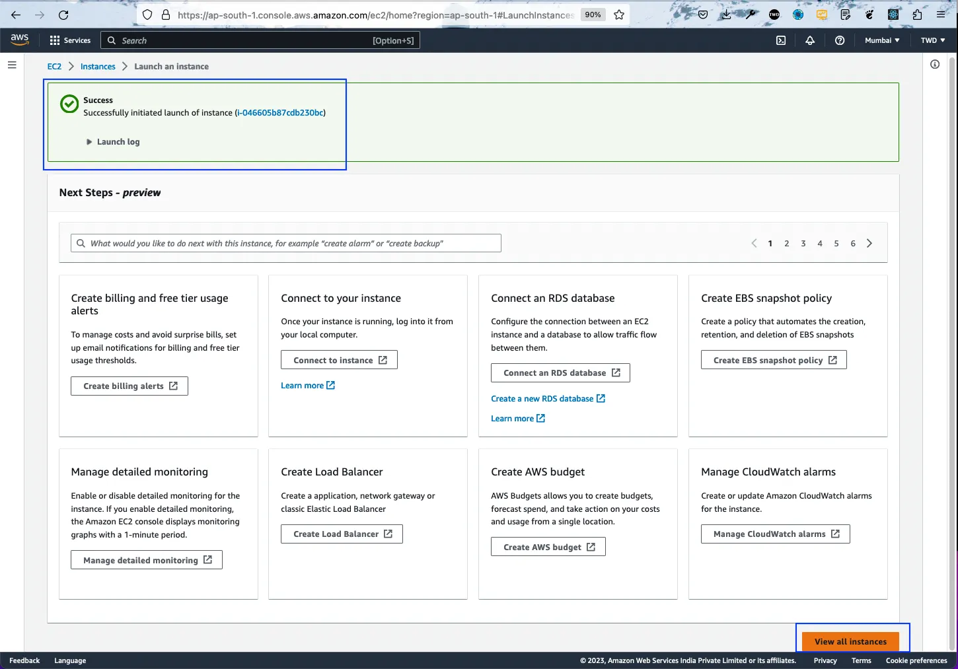Focus the AWS console Search box
Viewport: 958px width, 669px height.
pos(260,40)
